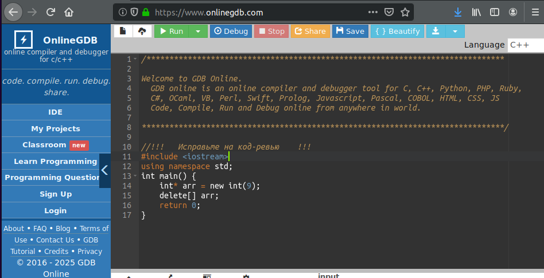Open the Run options dropdown arrow
The height and width of the screenshot is (278, 544).
[x=198, y=31]
